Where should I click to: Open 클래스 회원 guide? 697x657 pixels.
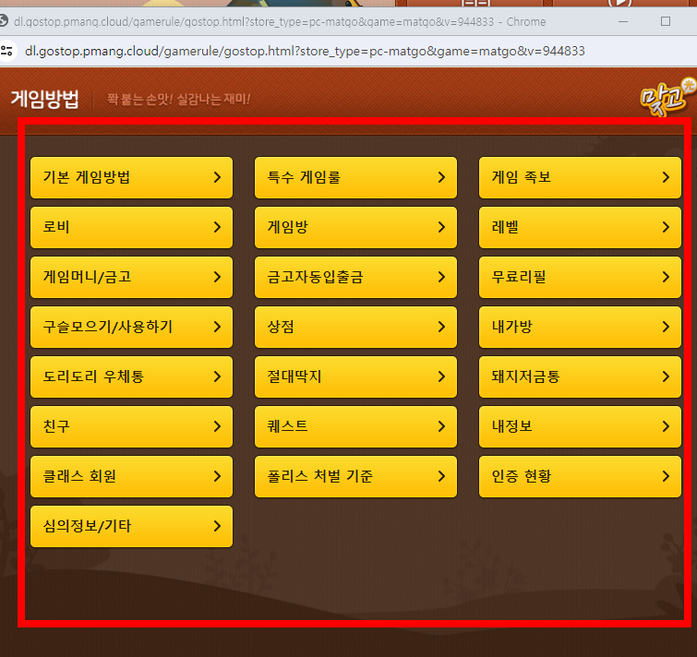tap(131, 476)
